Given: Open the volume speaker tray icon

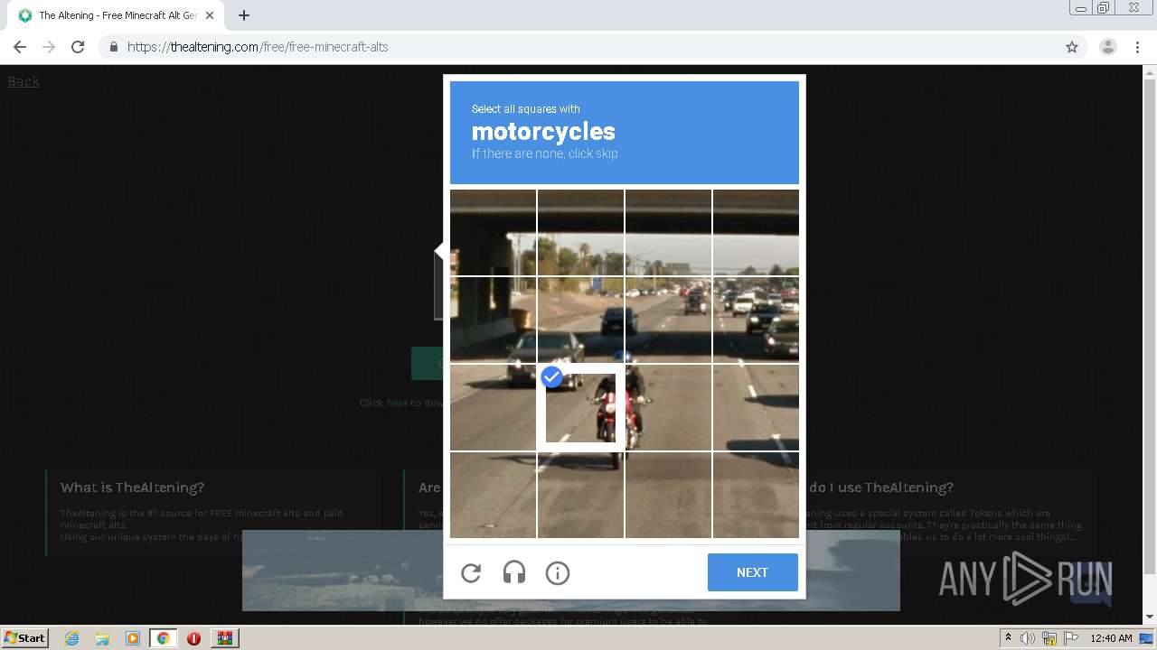Looking at the screenshot, I should point(1028,638).
